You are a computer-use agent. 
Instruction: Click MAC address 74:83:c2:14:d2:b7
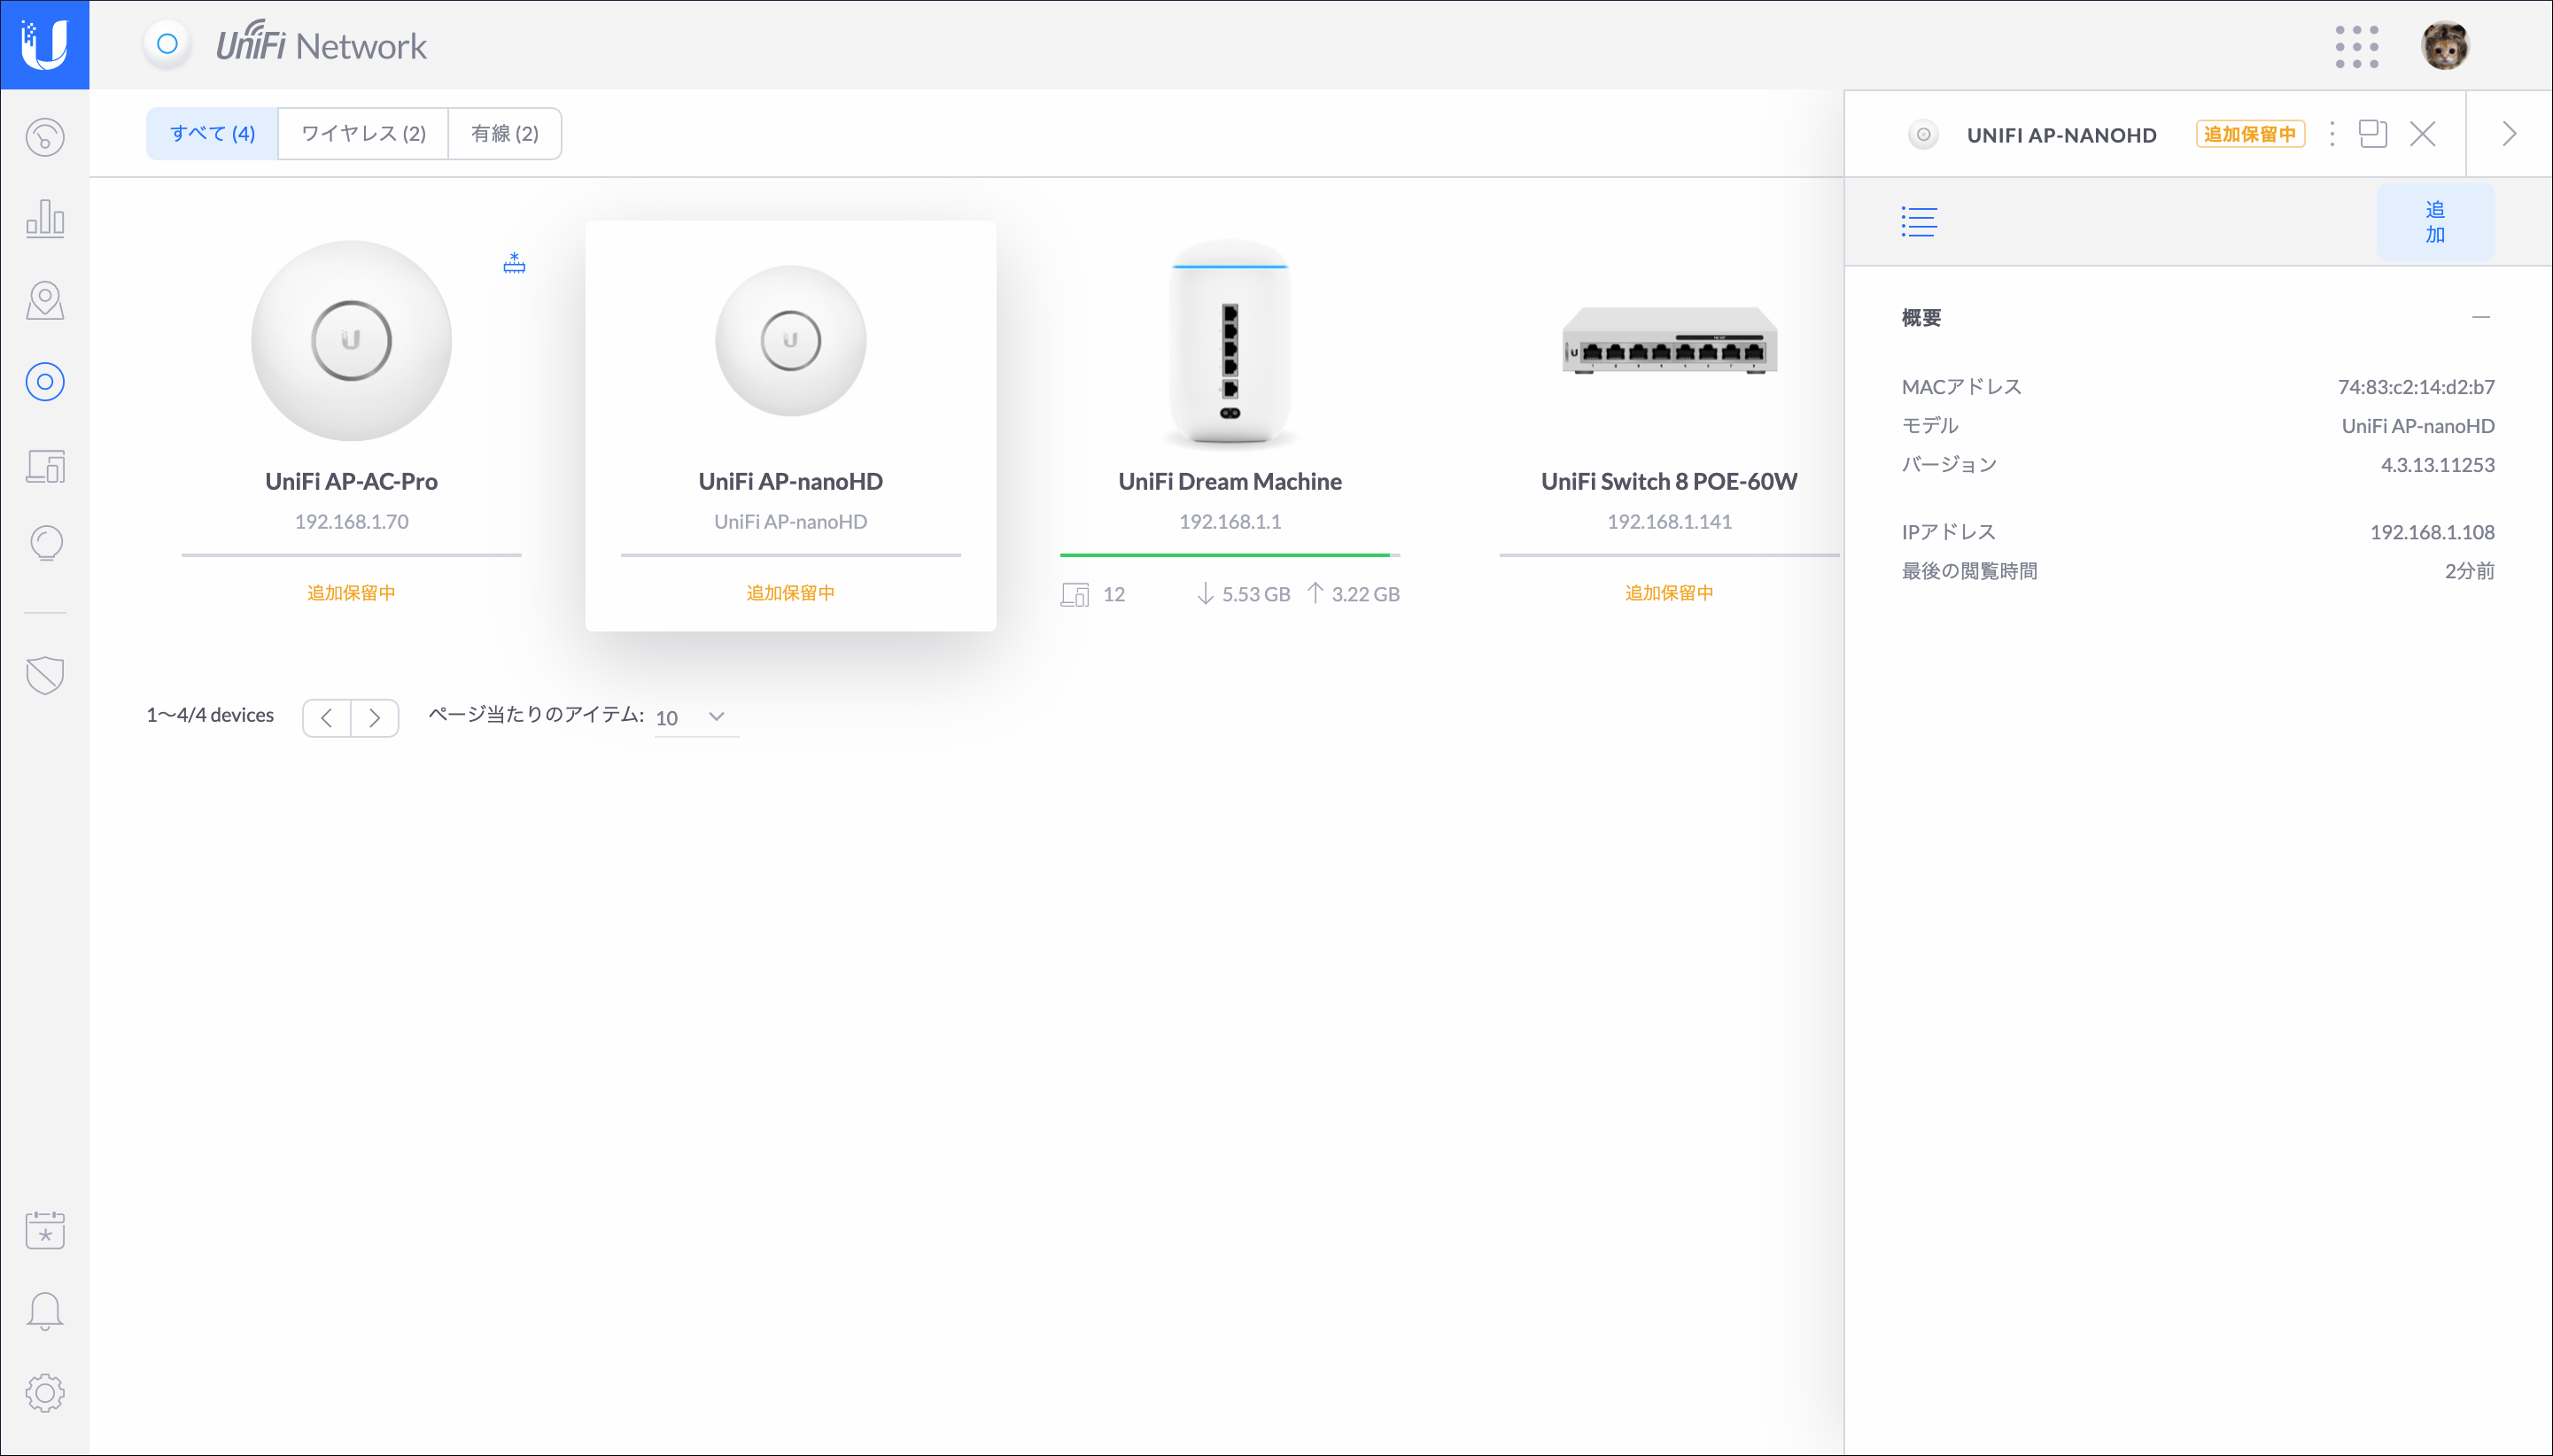2416,387
